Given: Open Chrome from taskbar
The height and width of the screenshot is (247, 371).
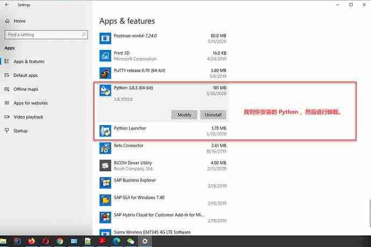Looking at the screenshot, I should pos(60,241).
